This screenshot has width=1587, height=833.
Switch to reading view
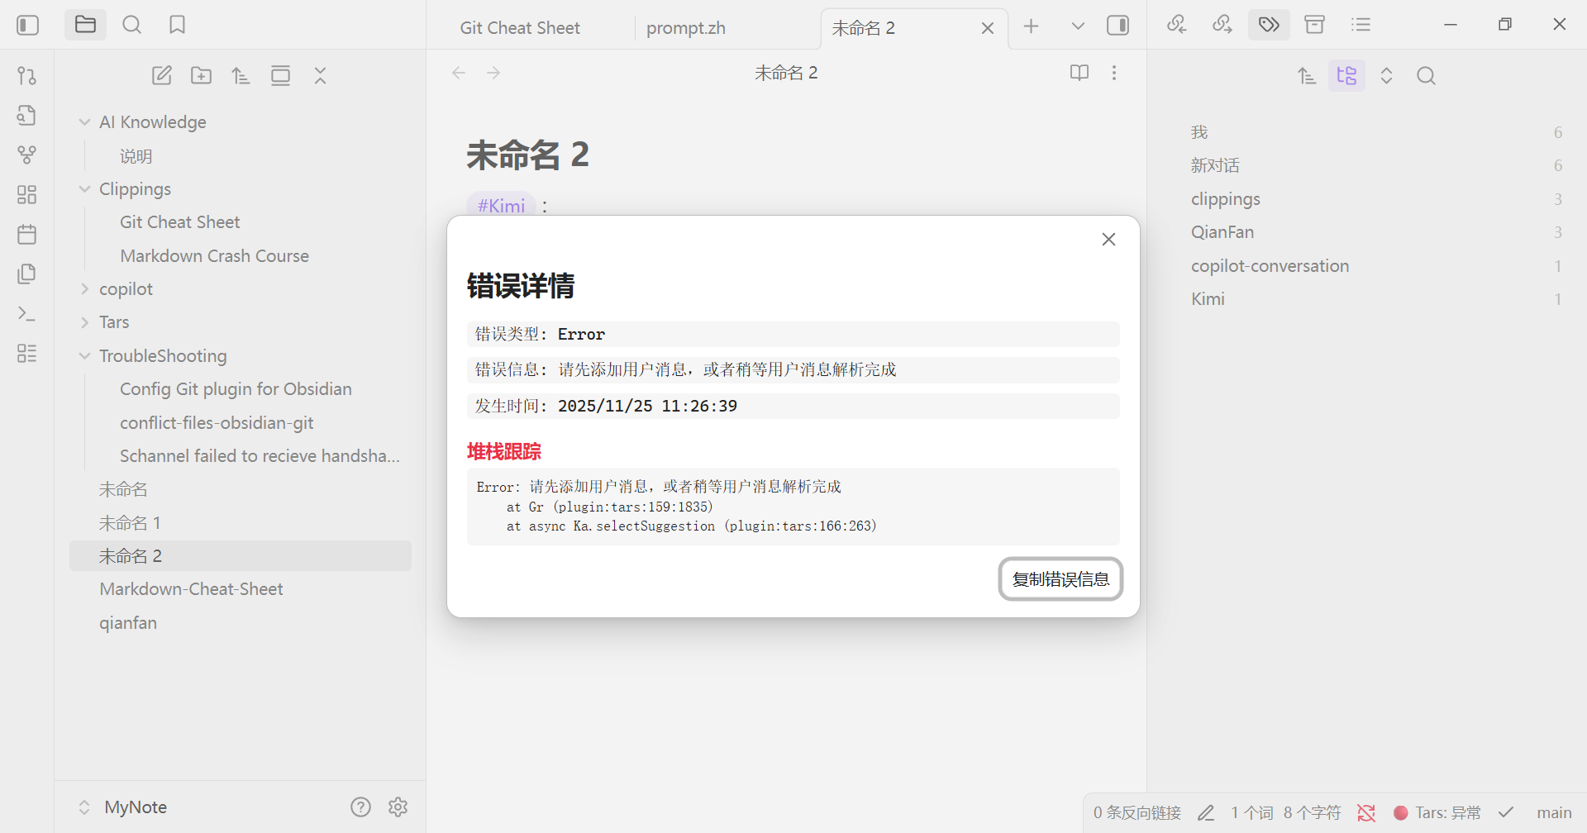[x=1079, y=73]
